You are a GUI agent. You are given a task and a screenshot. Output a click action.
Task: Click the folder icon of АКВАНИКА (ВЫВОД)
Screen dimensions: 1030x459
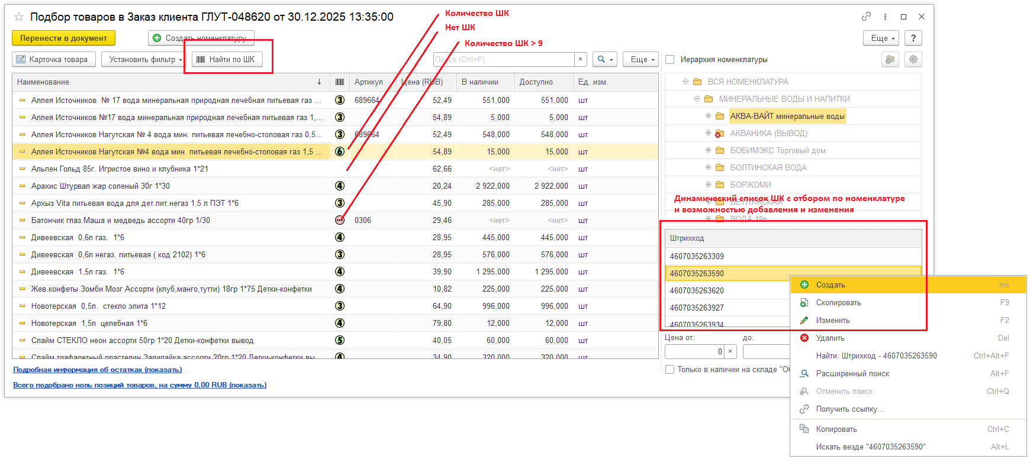tap(720, 134)
